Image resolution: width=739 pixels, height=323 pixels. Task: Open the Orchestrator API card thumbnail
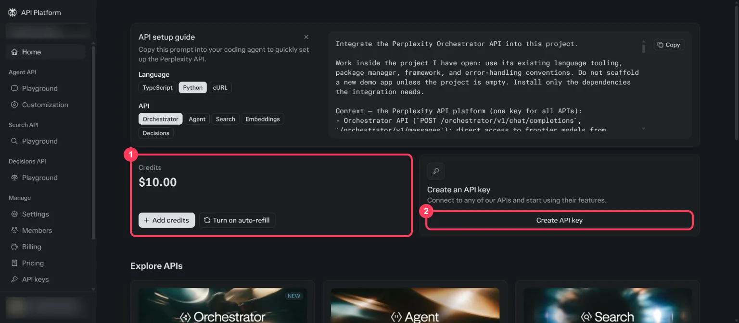[223, 305]
